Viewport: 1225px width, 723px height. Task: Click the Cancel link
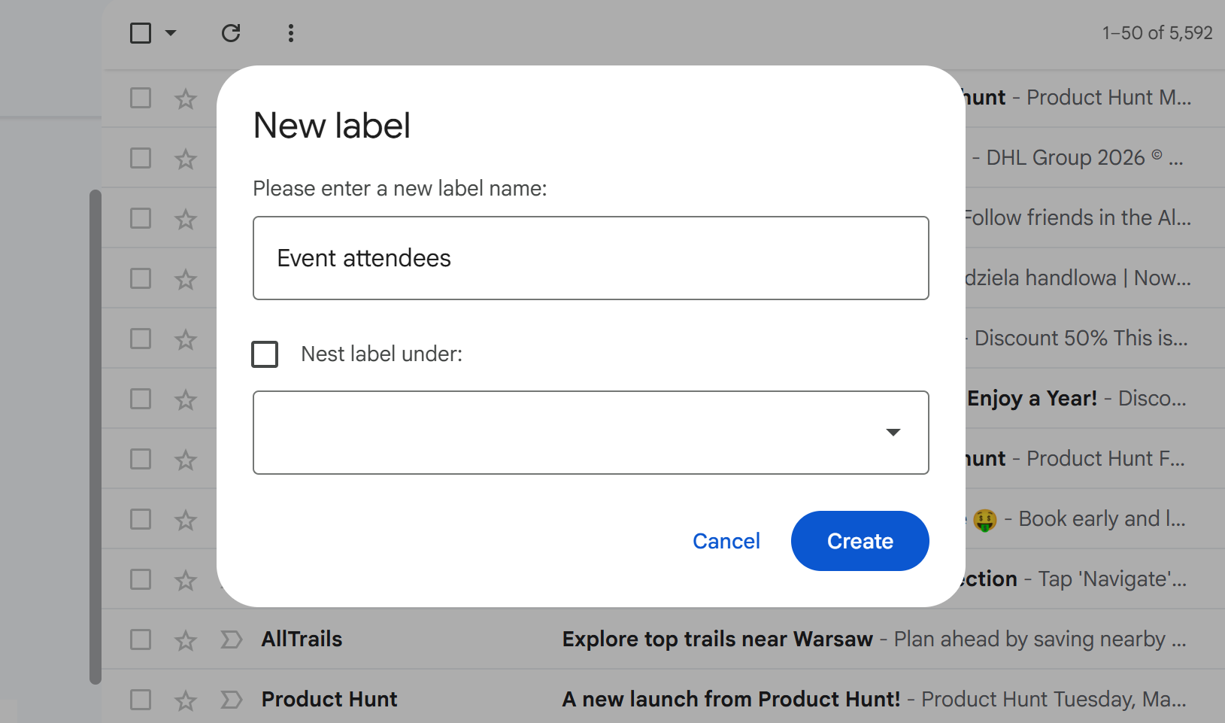pyautogui.click(x=726, y=541)
